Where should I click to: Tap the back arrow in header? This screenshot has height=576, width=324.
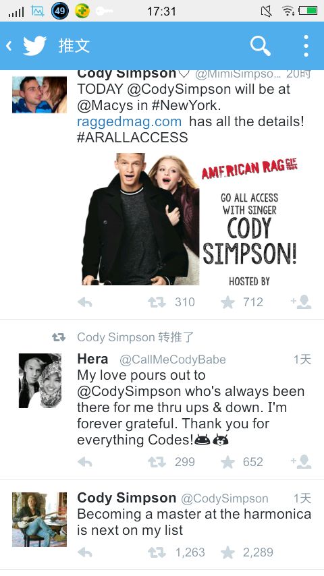9,46
